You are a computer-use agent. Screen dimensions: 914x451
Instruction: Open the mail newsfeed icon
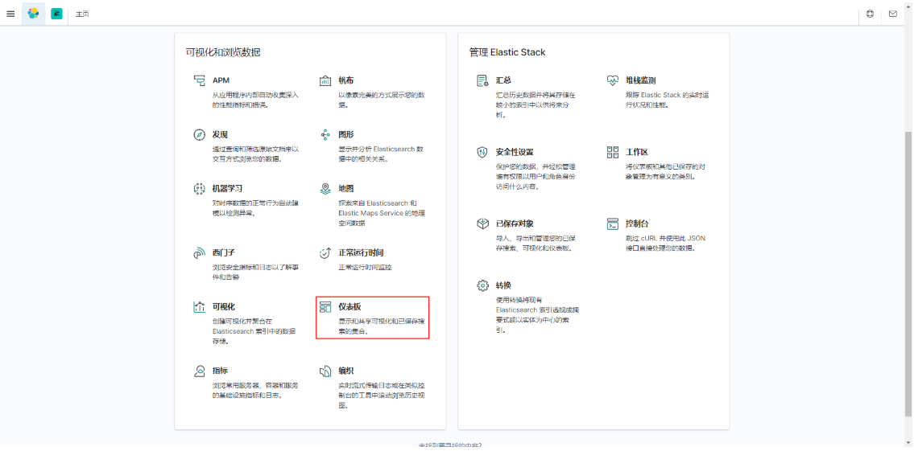893,14
